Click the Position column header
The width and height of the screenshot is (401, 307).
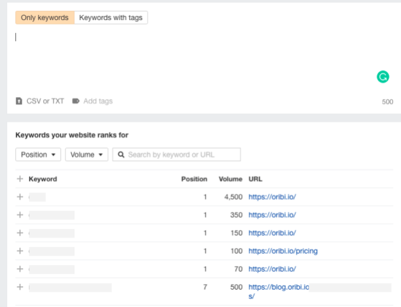tap(194, 179)
